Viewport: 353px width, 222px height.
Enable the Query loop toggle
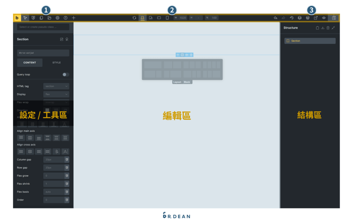(65, 74)
